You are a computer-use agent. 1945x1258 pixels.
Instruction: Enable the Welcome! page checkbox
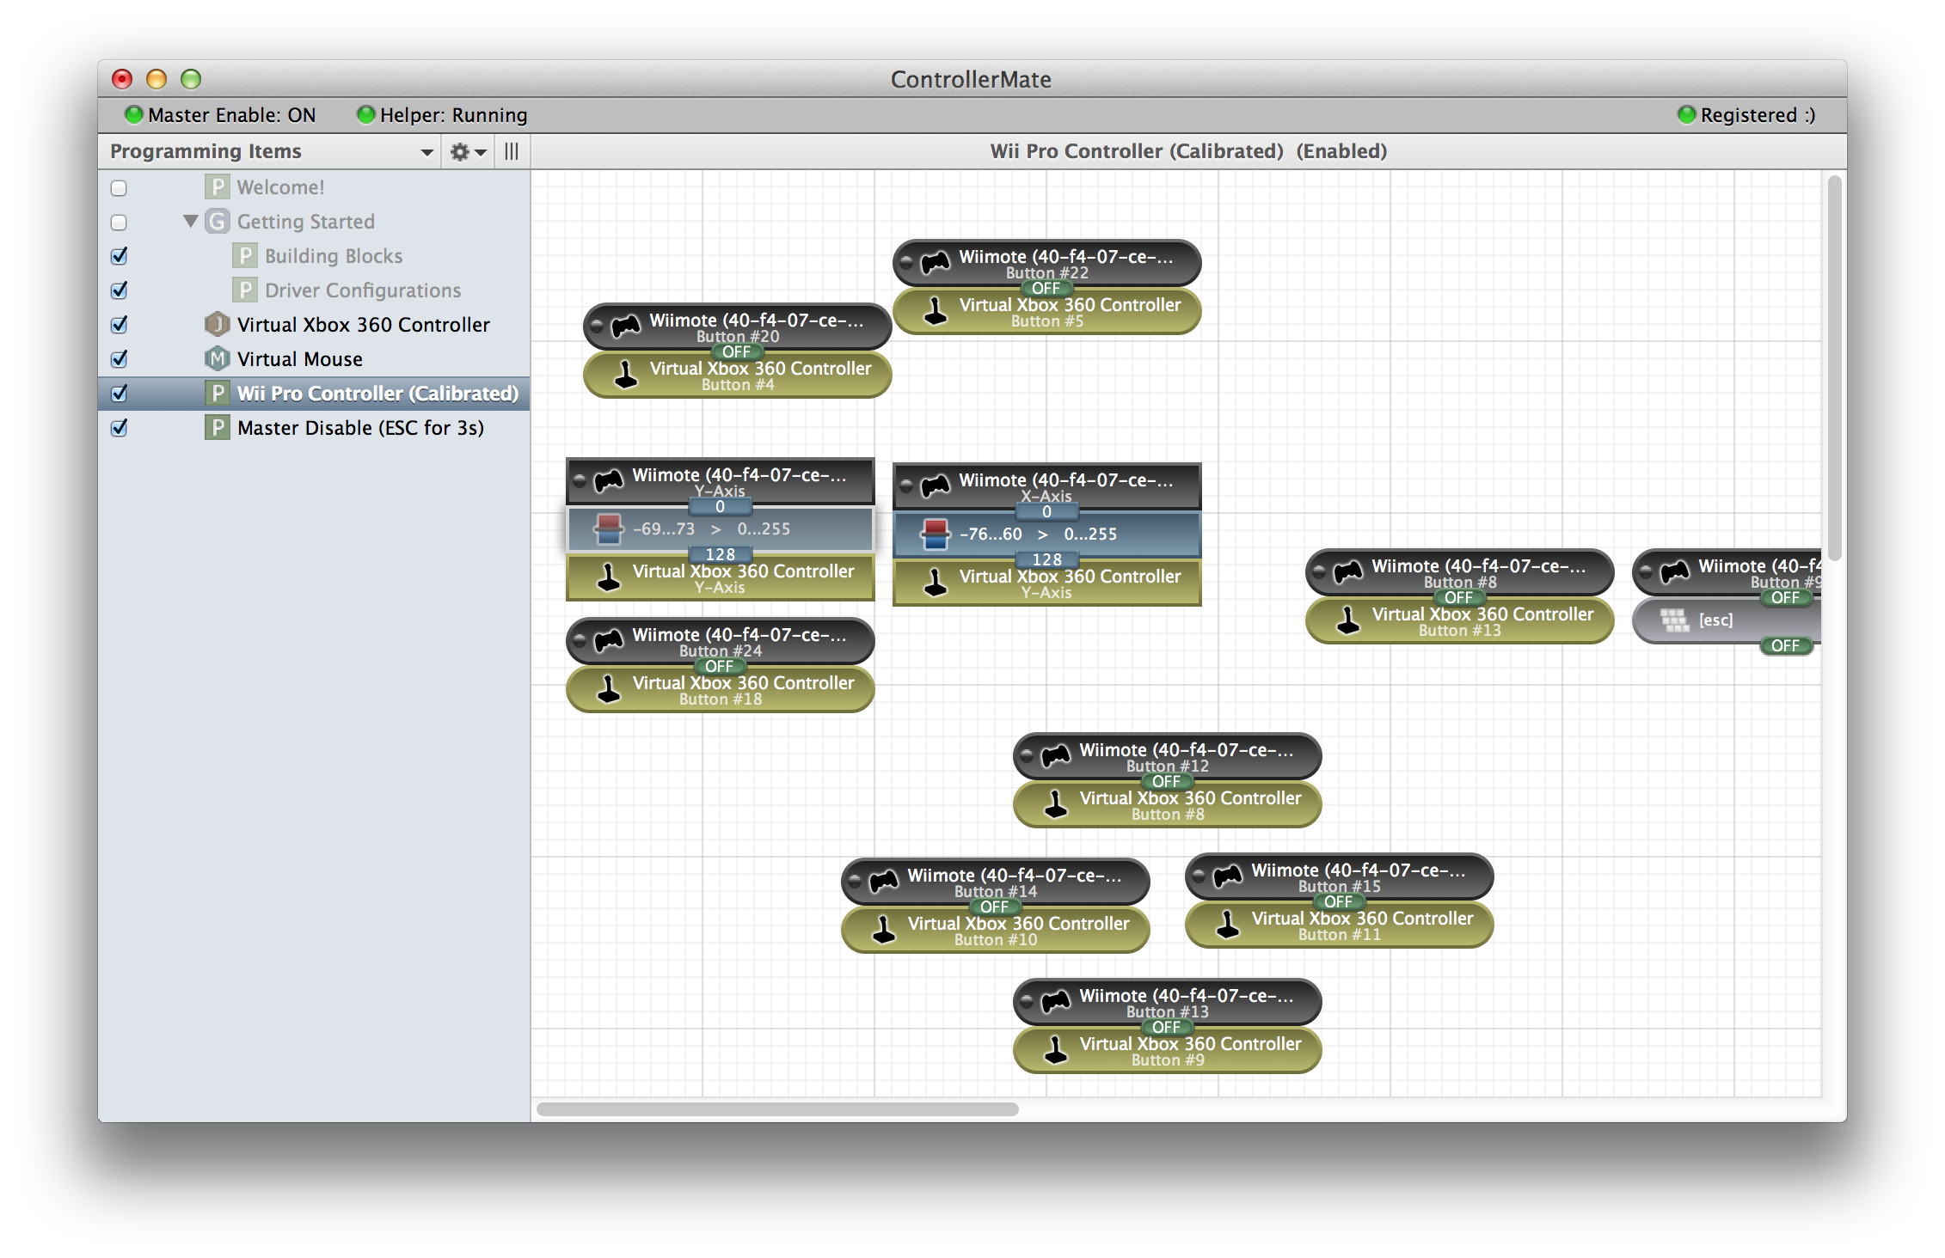tap(120, 188)
